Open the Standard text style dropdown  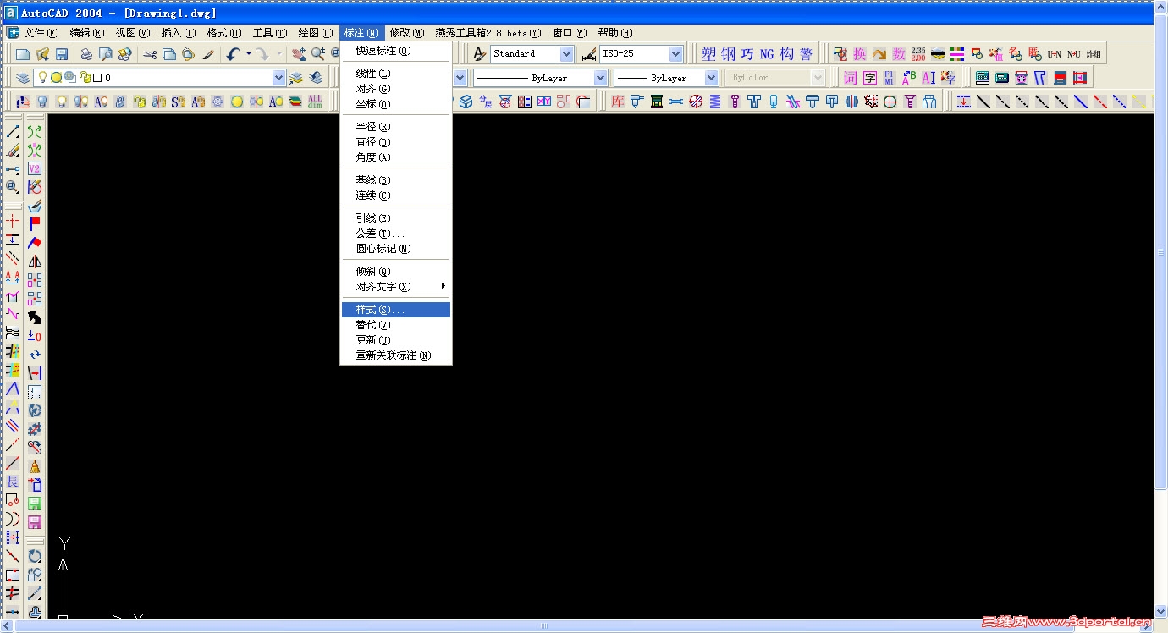pos(566,54)
